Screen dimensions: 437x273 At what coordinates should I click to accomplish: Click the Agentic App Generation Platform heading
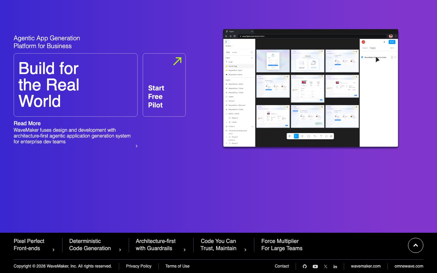[47, 42]
